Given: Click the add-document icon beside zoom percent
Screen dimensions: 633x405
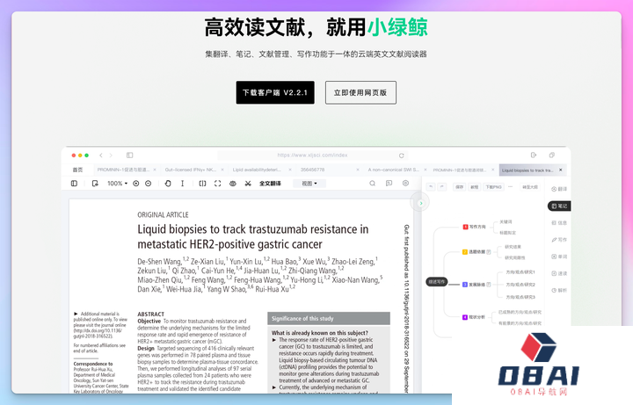Looking at the screenshot, I should tap(95, 184).
